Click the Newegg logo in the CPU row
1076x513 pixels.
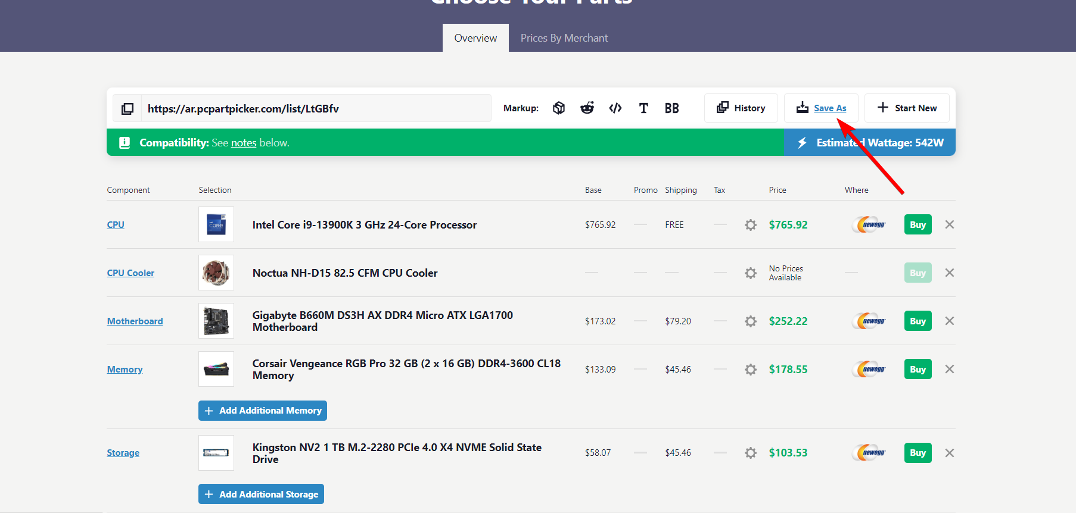coord(869,224)
